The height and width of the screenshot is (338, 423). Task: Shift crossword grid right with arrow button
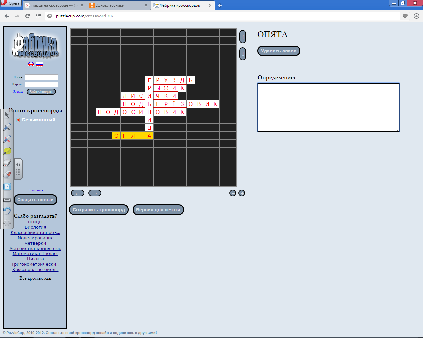click(95, 193)
